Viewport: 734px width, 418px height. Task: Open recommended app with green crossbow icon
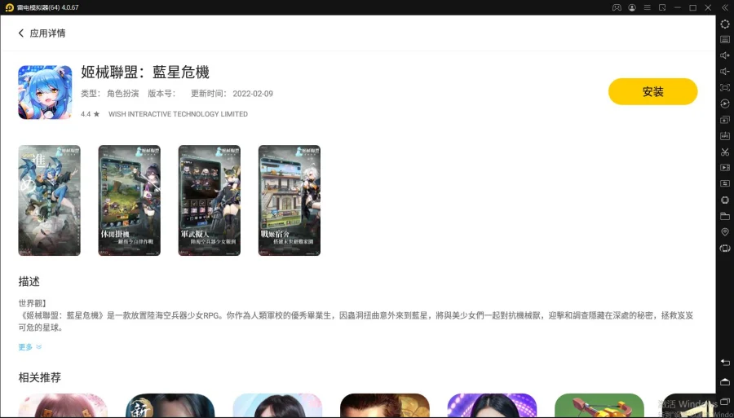click(x=599, y=406)
